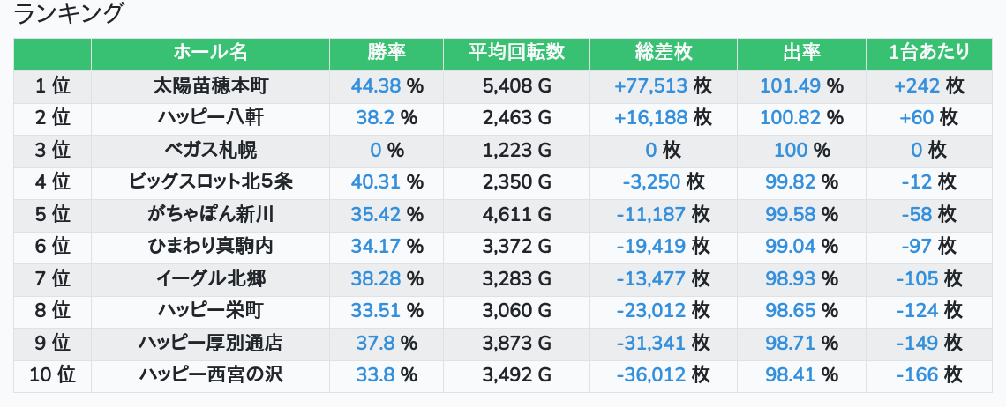Click the ホール名 column header

coord(210,53)
